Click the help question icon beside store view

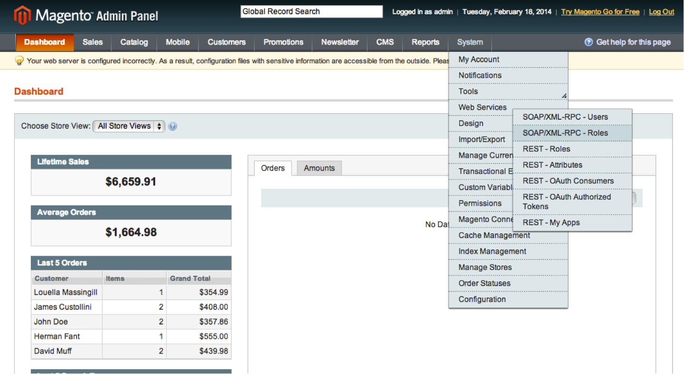[x=173, y=126]
